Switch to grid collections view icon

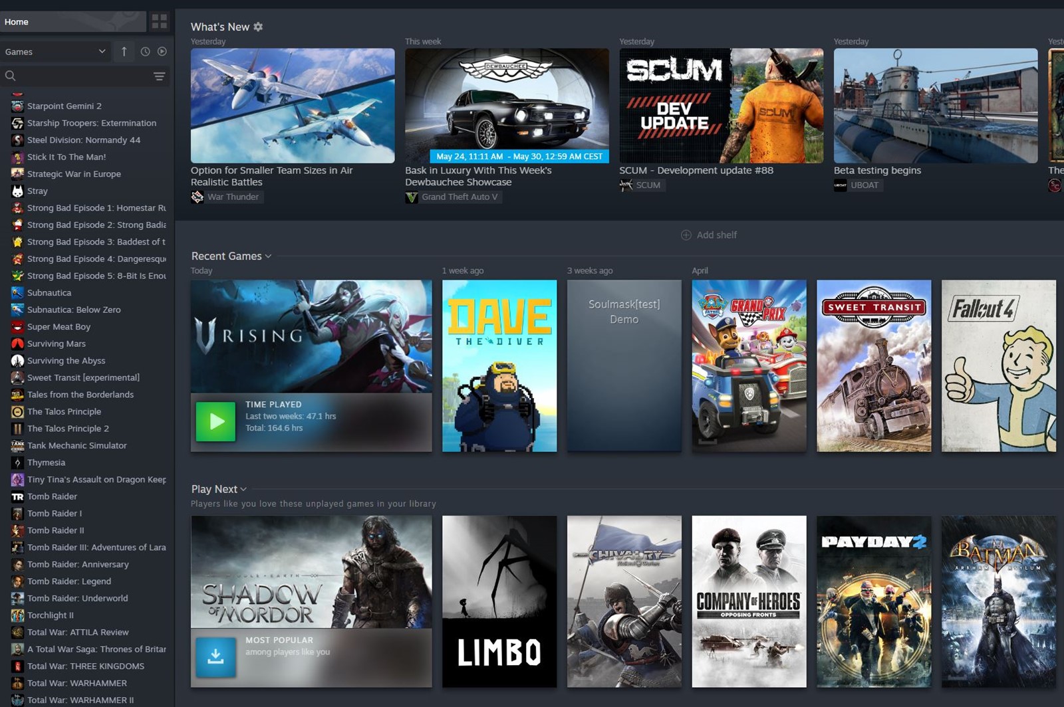pos(160,21)
